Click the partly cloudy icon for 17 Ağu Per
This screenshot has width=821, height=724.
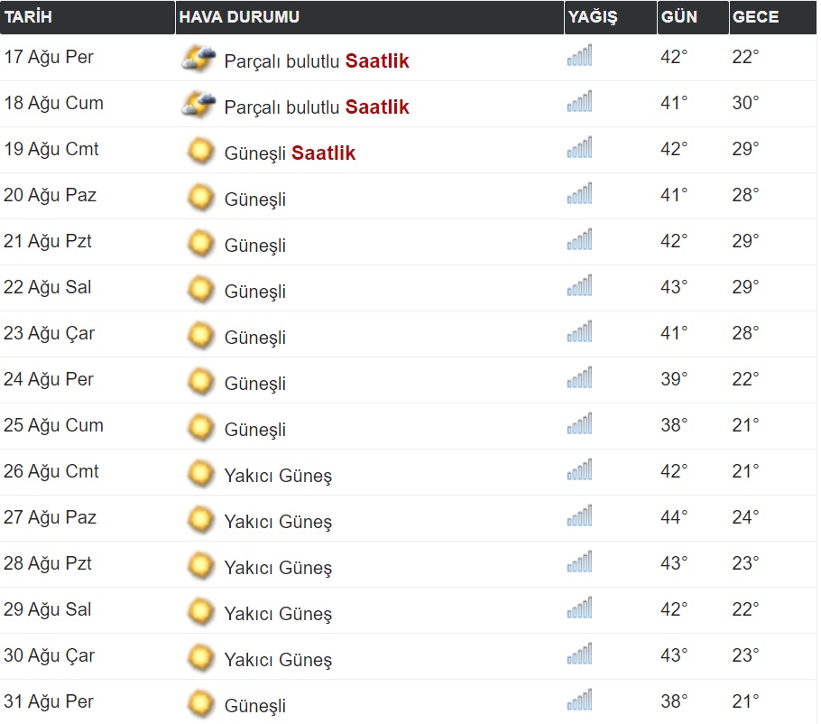(198, 59)
